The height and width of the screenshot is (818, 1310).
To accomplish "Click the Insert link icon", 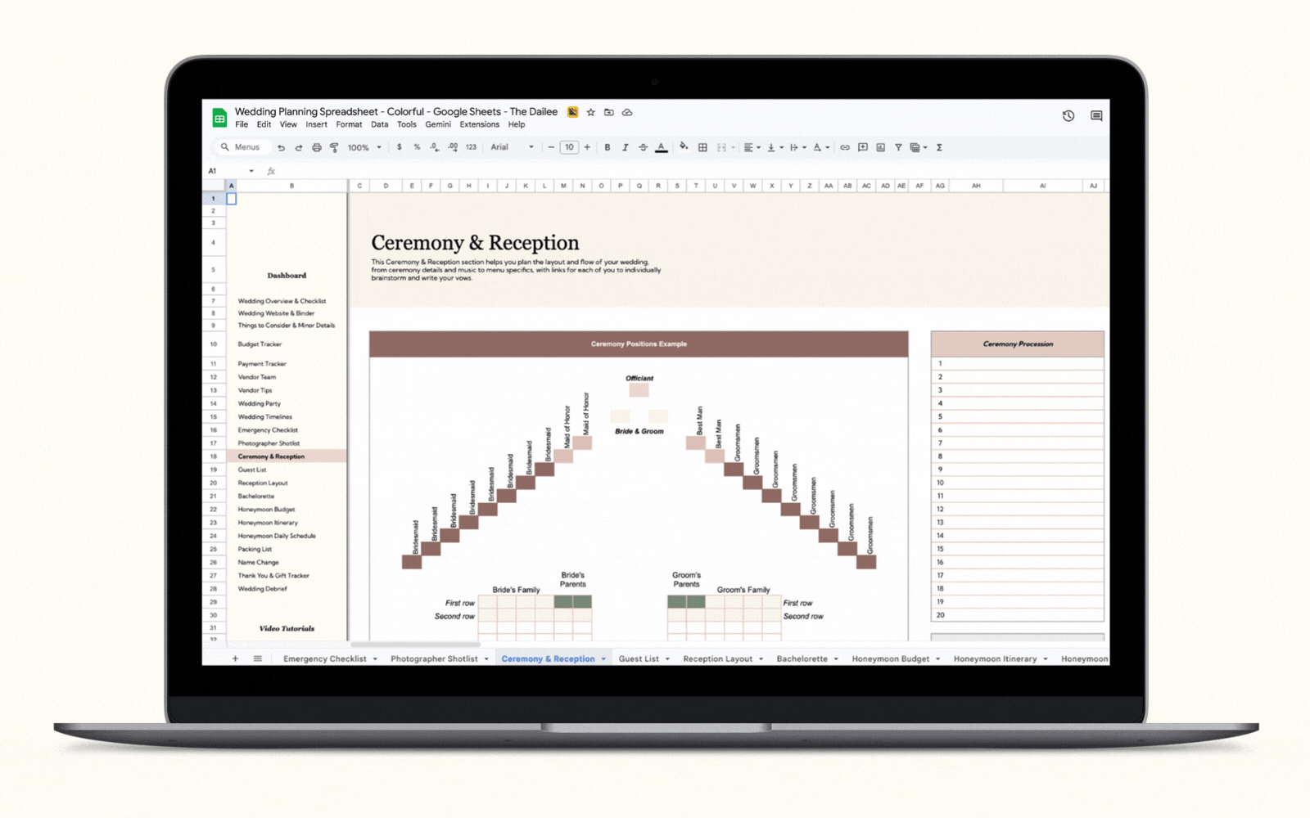I will point(845,148).
